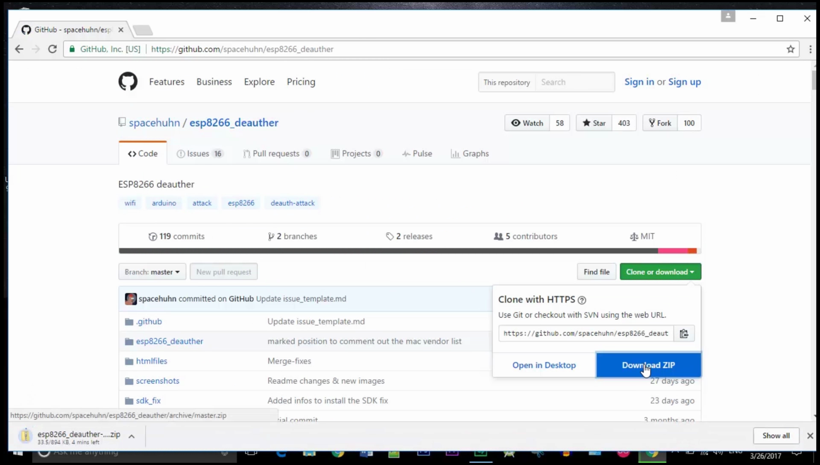Click spacehuhn's commit avatar image

(131, 299)
